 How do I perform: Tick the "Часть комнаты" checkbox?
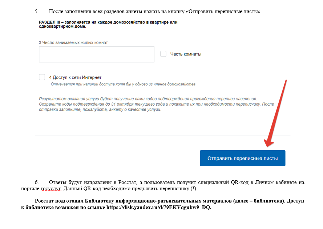point(163,54)
